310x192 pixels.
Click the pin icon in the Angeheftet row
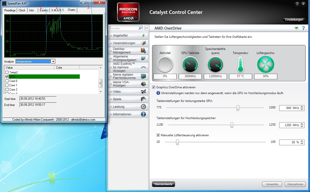coord(143,36)
